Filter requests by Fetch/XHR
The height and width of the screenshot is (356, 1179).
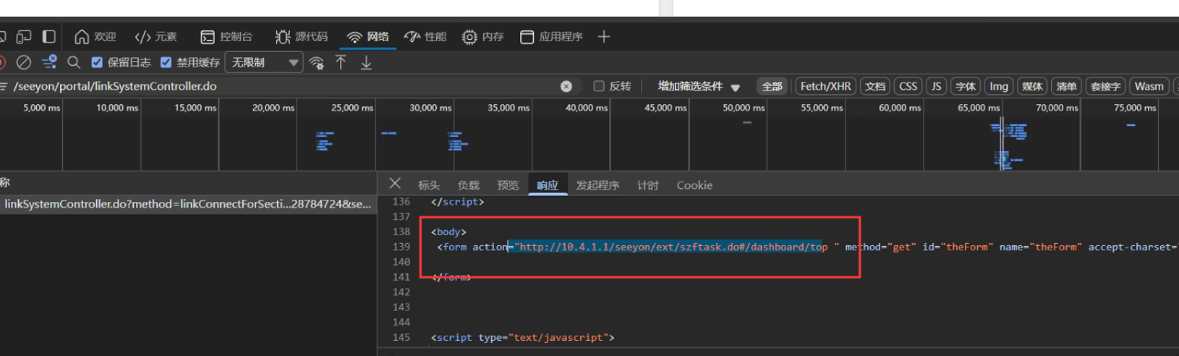coord(825,86)
